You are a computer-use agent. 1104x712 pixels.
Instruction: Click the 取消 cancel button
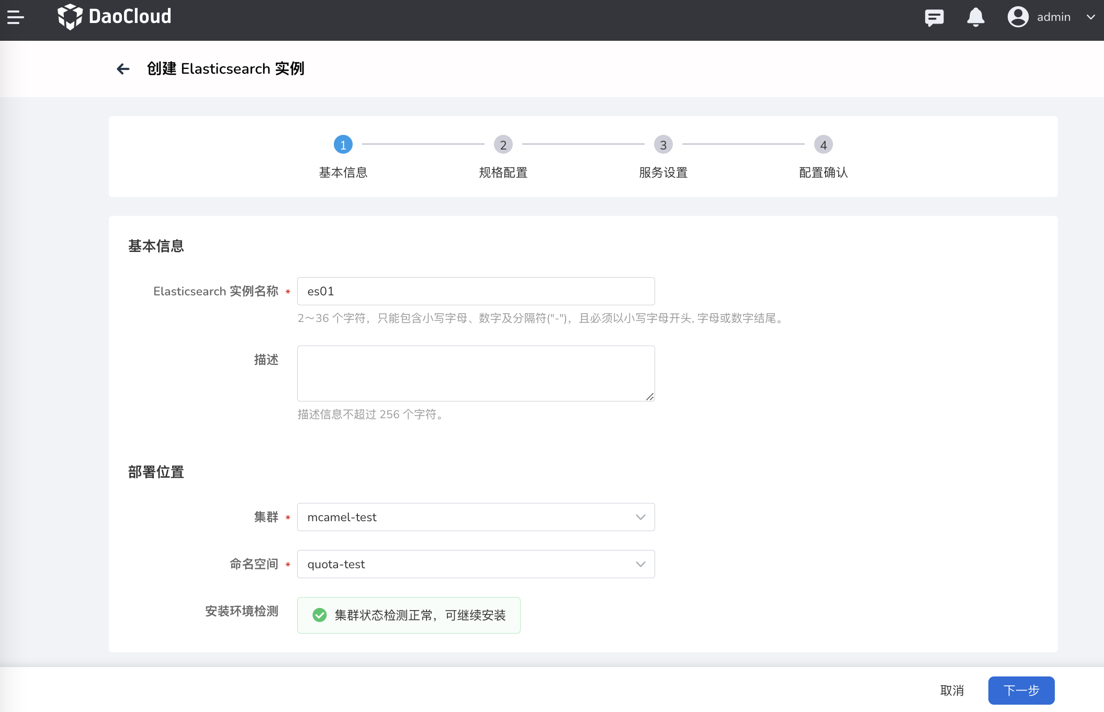[x=952, y=691]
